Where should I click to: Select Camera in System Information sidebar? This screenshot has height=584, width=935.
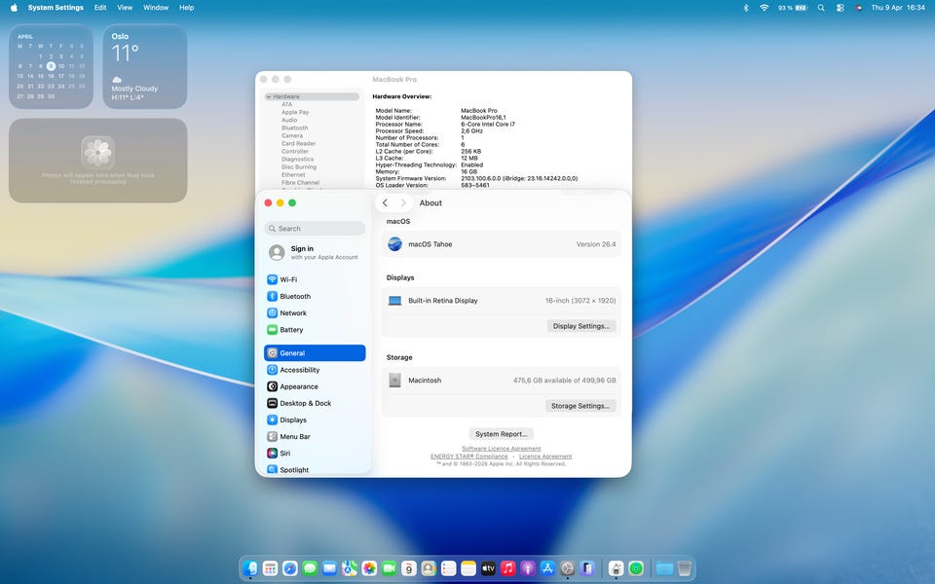coord(292,136)
